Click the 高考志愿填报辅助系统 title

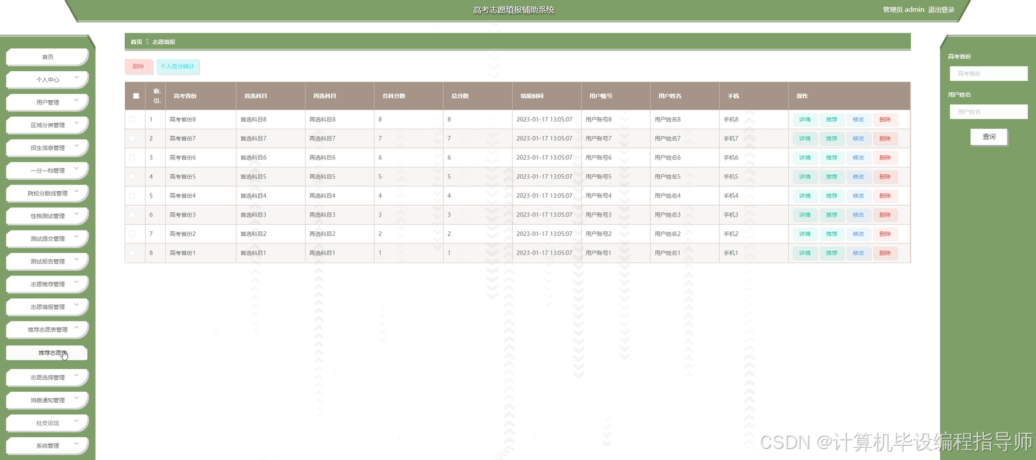tap(513, 10)
